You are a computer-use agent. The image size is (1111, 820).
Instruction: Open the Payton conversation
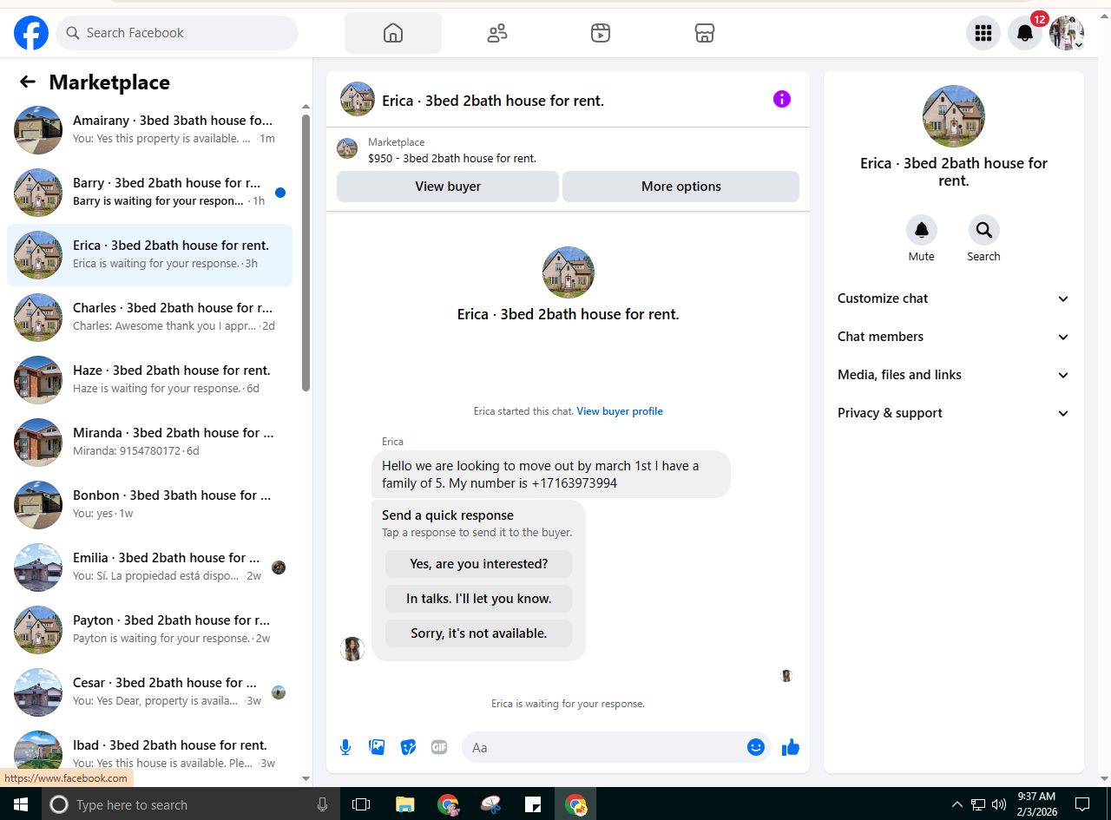[150, 630]
